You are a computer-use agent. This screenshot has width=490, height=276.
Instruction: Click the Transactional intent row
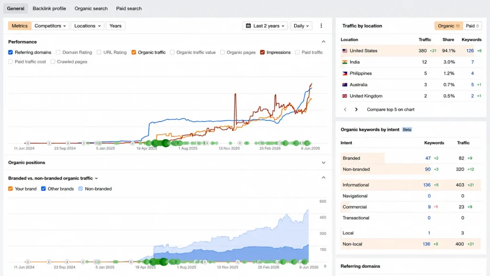[x=411, y=218]
